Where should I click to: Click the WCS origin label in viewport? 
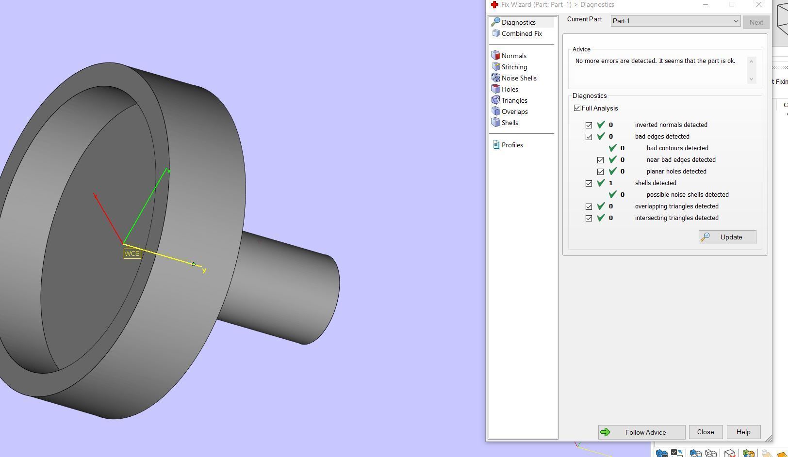click(132, 253)
